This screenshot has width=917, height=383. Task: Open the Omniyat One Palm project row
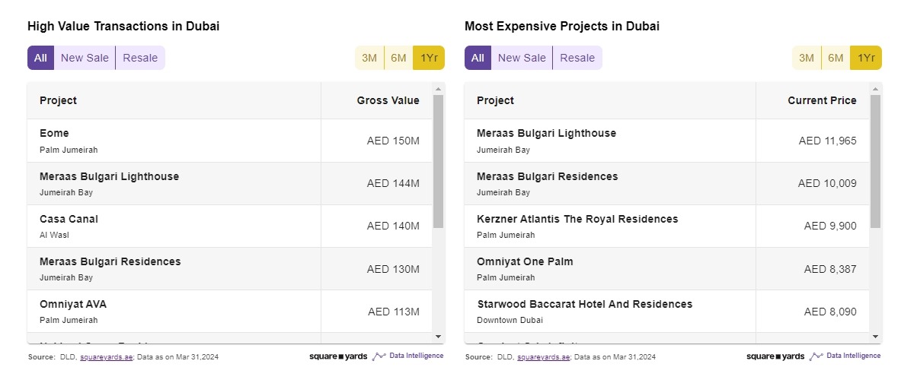tap(667, 268)
